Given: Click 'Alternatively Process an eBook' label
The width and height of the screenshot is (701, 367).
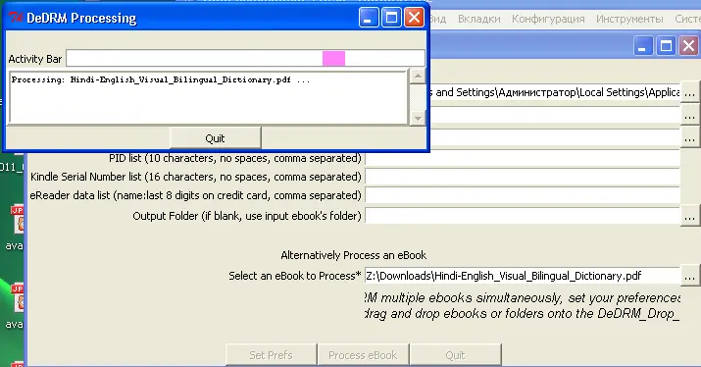Looking at the screenshot, I should pyautogui.click(x=354, y=255).
